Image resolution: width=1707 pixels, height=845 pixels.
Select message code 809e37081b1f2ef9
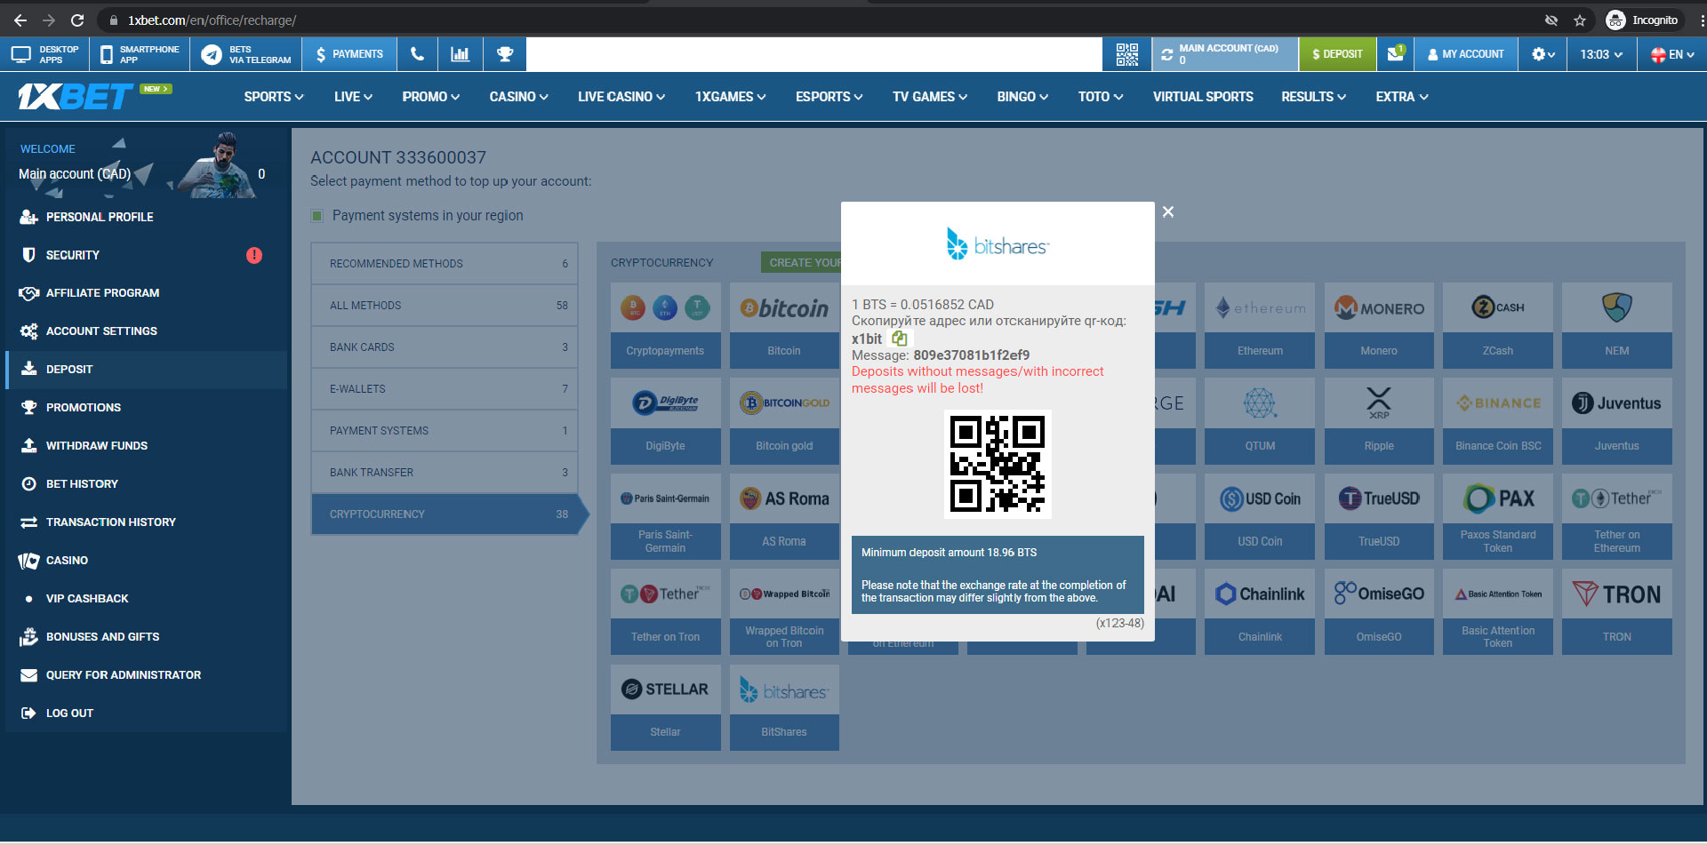tap(971, 355)
